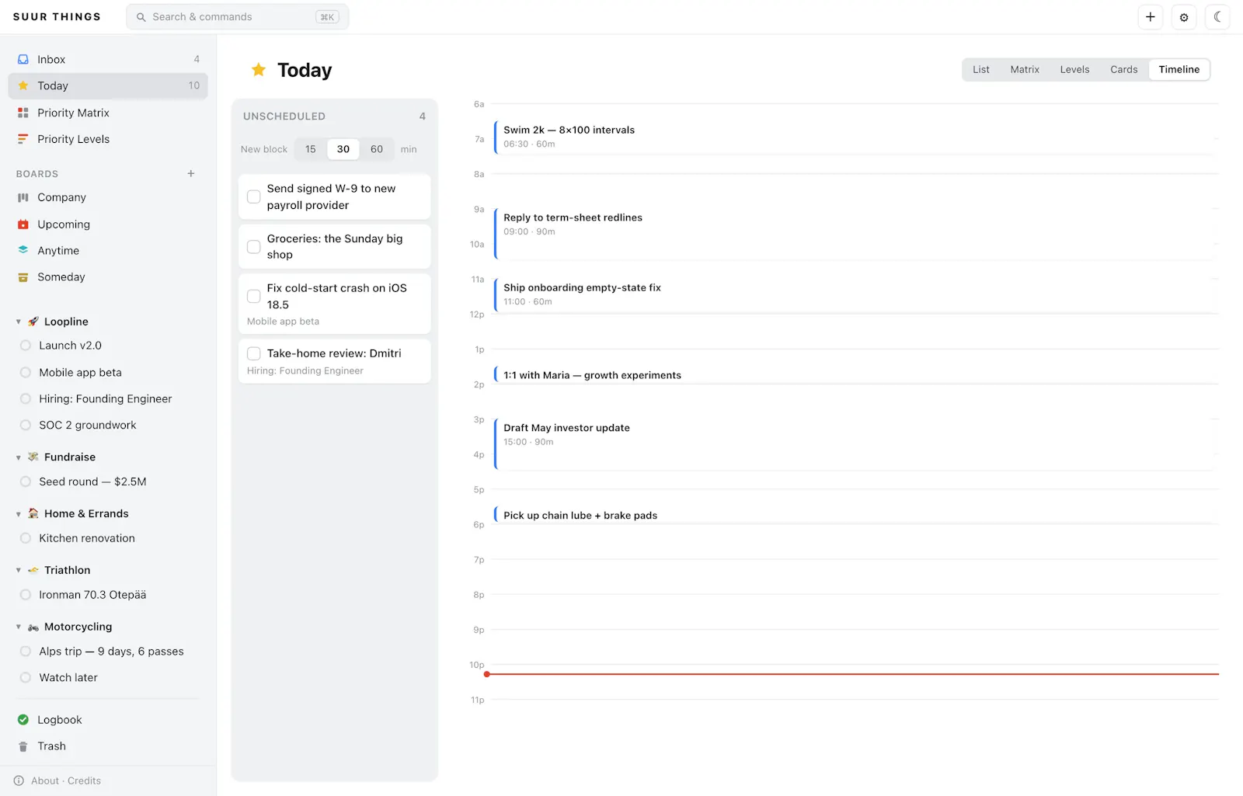This screenshot has width=1243, height=796.
Task: Click the Motorcycling motorbike icon
Action: coord(33,627)
